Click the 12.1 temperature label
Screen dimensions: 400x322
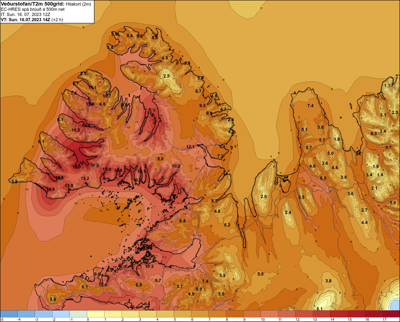click(190, 147)
